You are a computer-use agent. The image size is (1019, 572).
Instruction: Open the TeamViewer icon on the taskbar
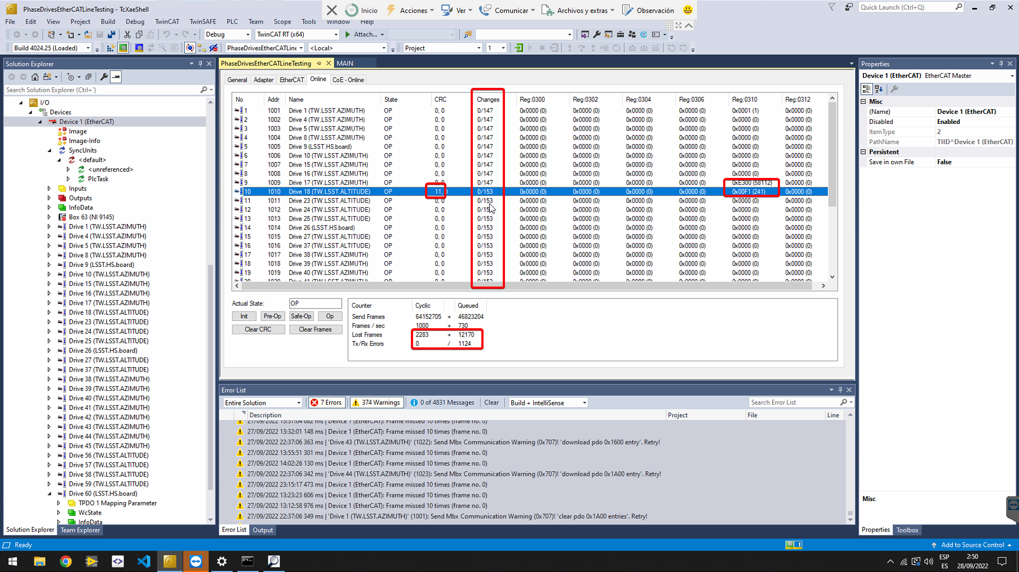196,561
